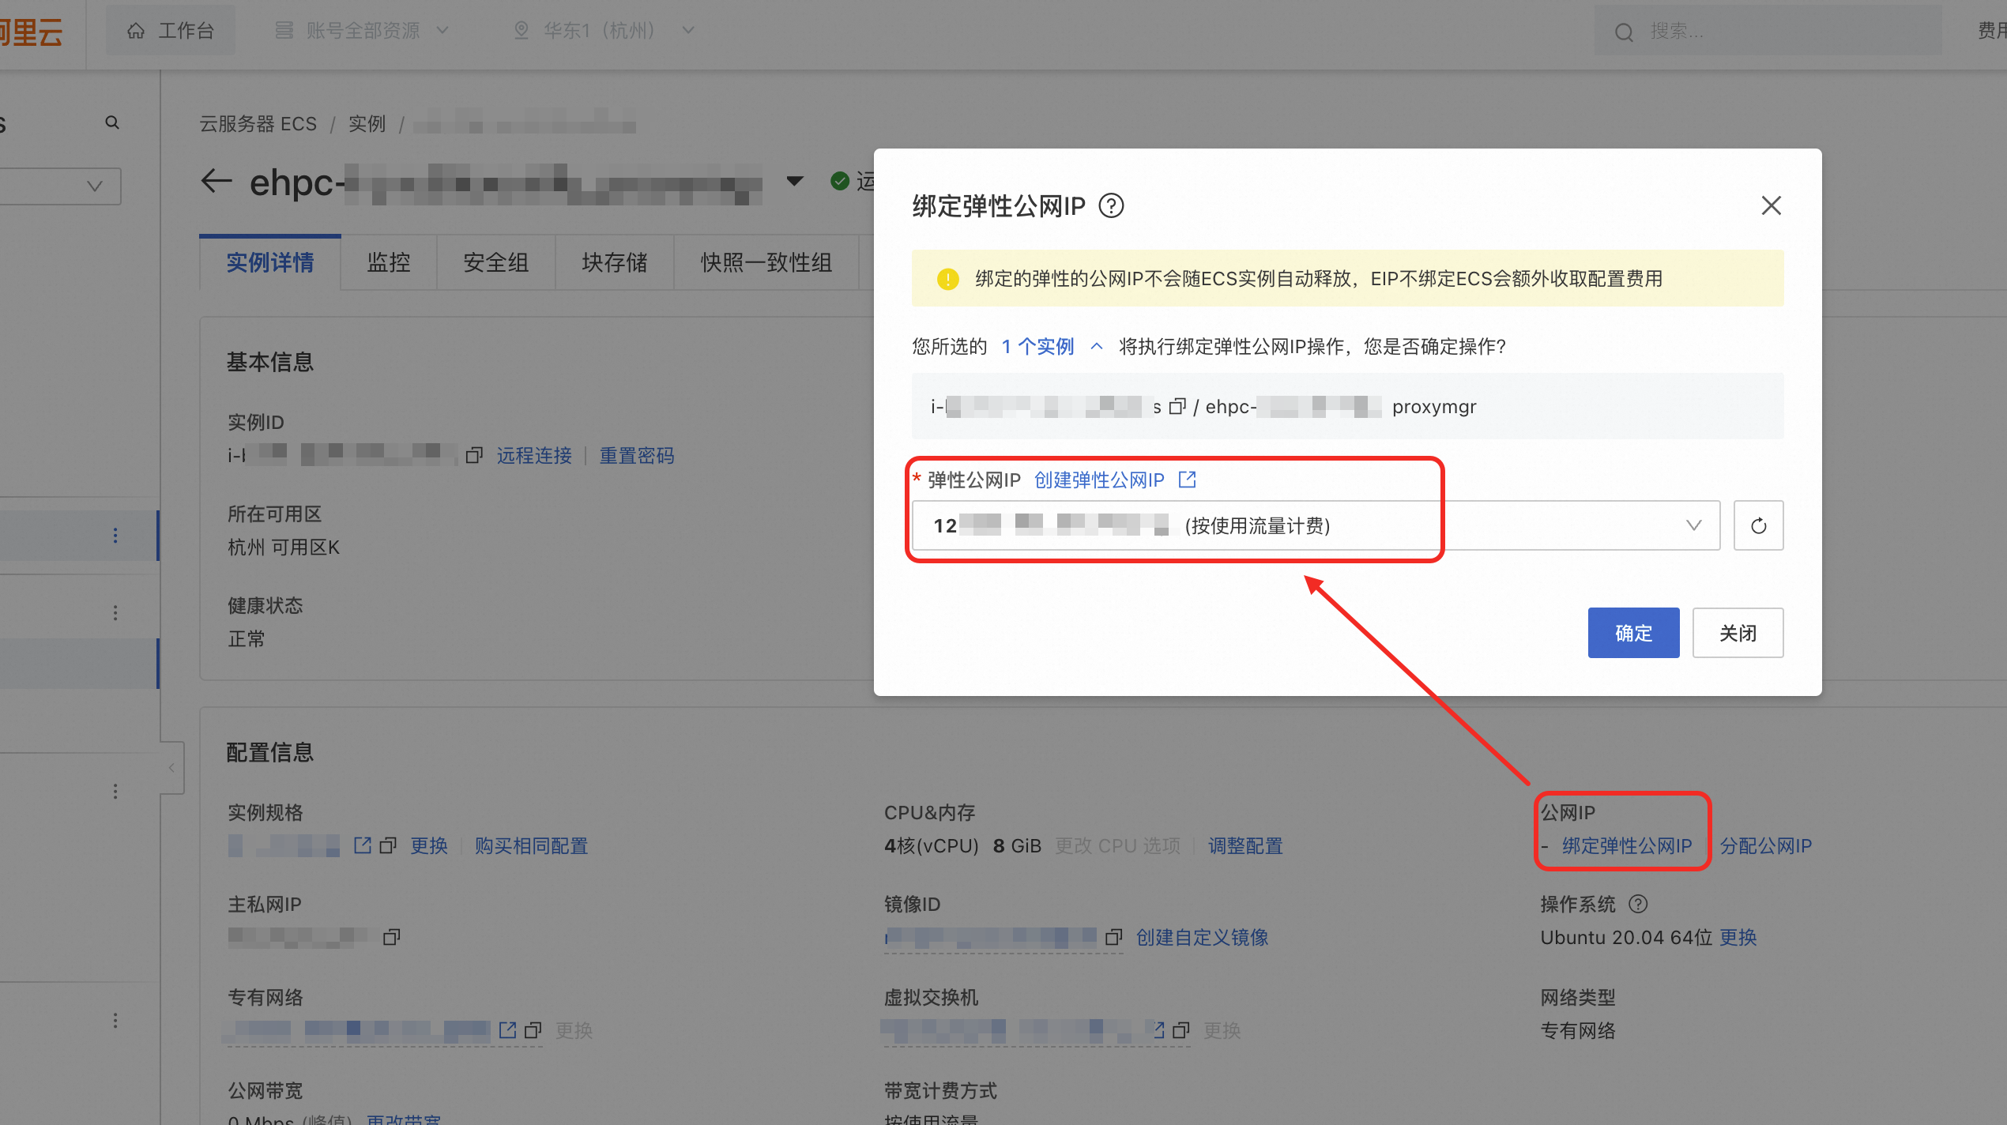Screen dimensions: 2007x1125
Task: Copy the 主私网IP address icon
Action: [391, 937]
